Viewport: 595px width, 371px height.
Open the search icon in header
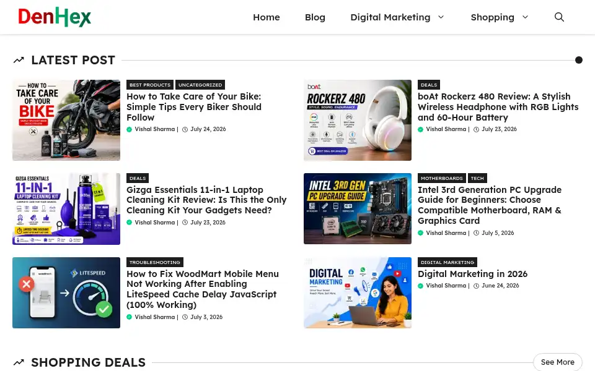[559, 17]
